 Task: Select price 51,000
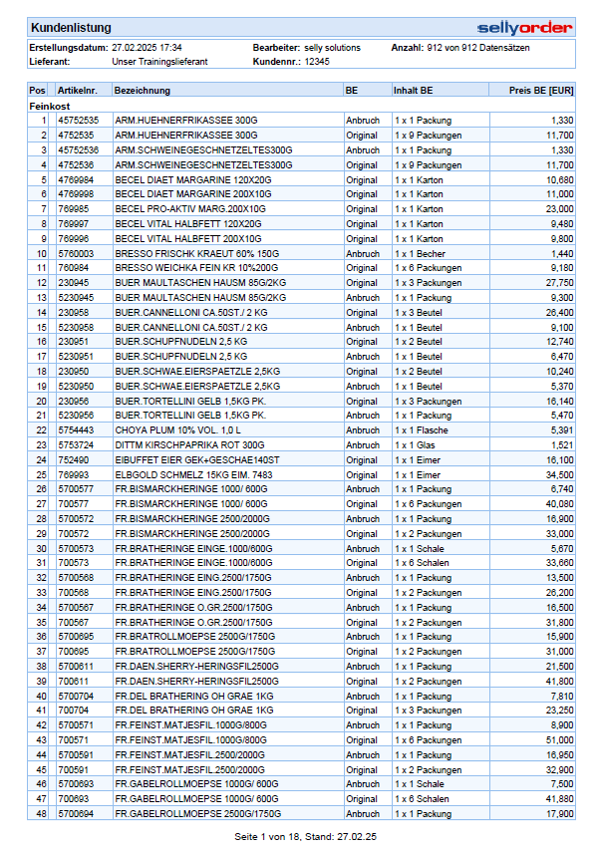click(559, 740)
